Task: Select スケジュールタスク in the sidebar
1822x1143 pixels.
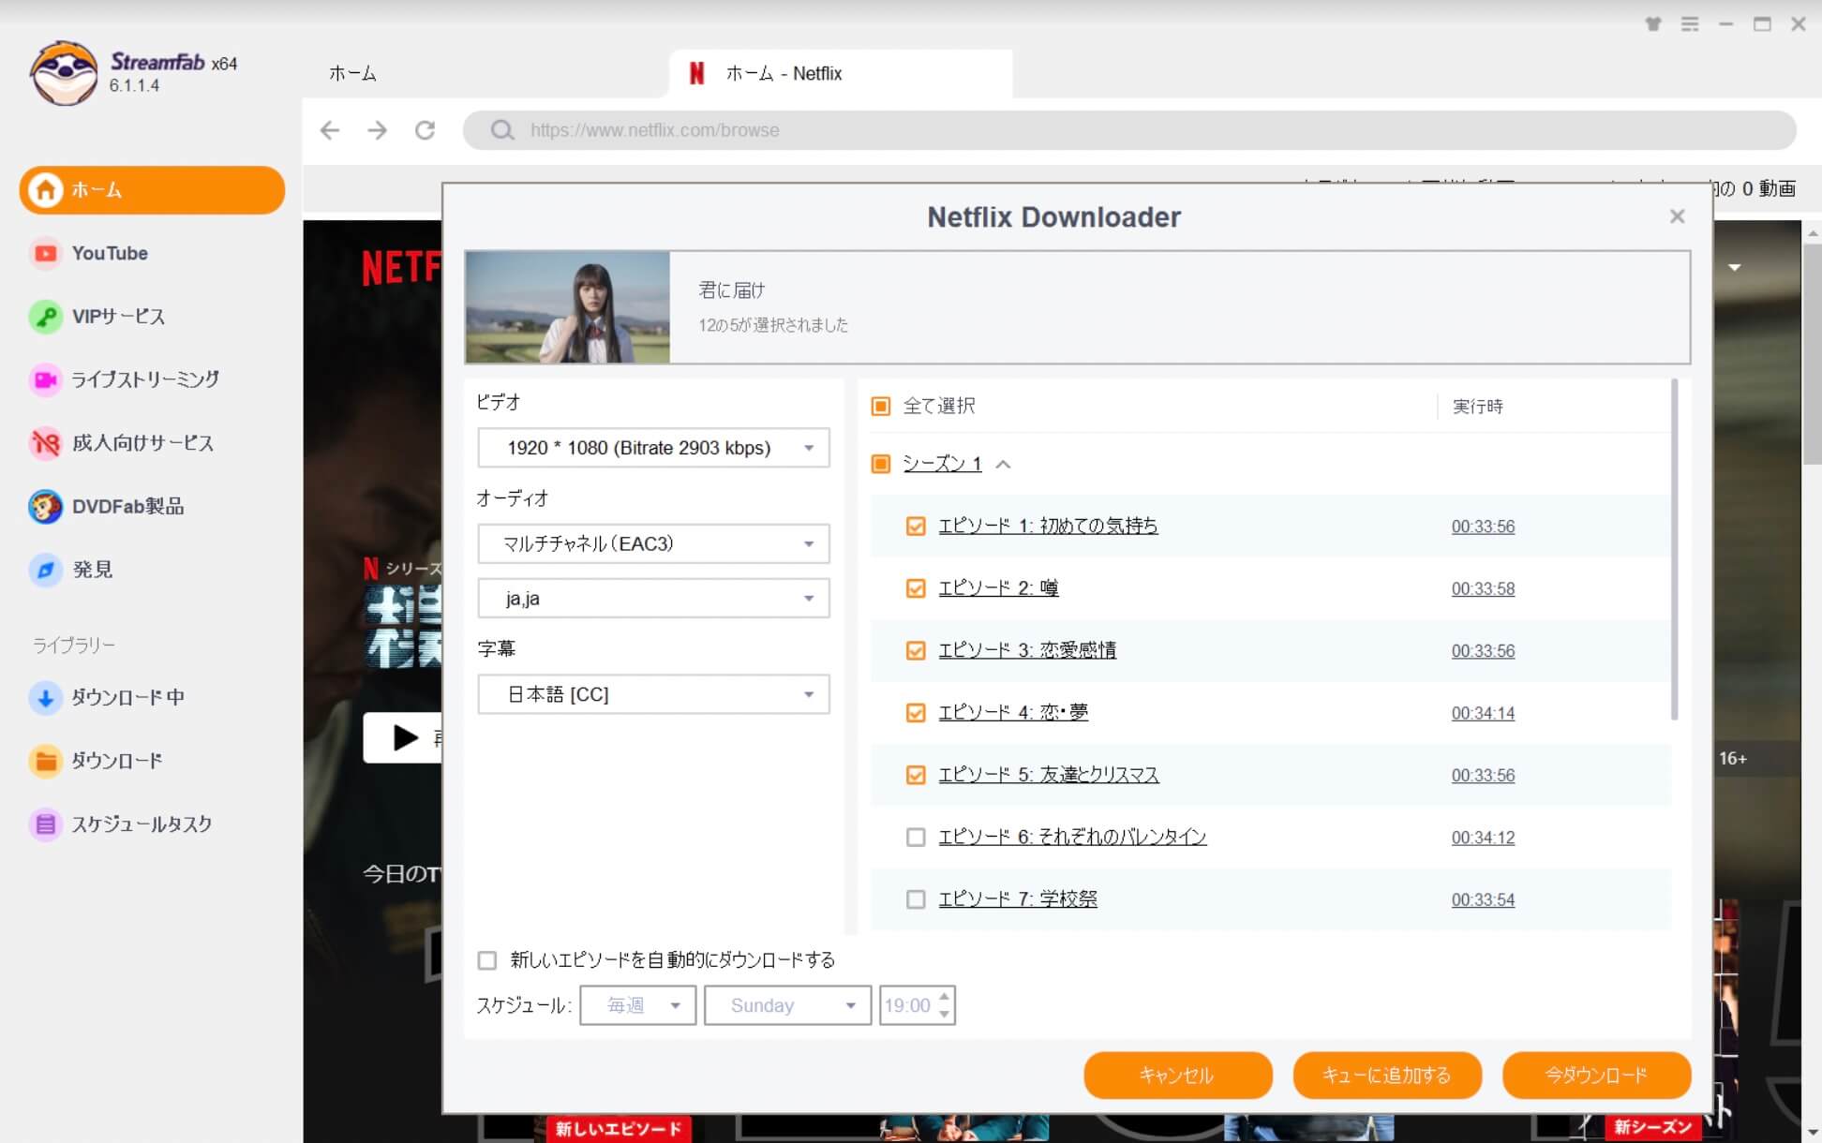Action: [x=152, y=824]
